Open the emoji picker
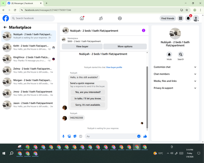The height and width of the screenshot is (163, 204). [139, 136]
